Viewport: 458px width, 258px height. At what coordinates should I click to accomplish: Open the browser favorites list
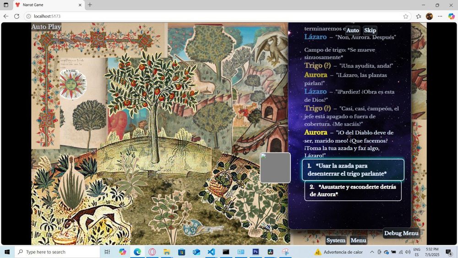click(x=419, y=16)
